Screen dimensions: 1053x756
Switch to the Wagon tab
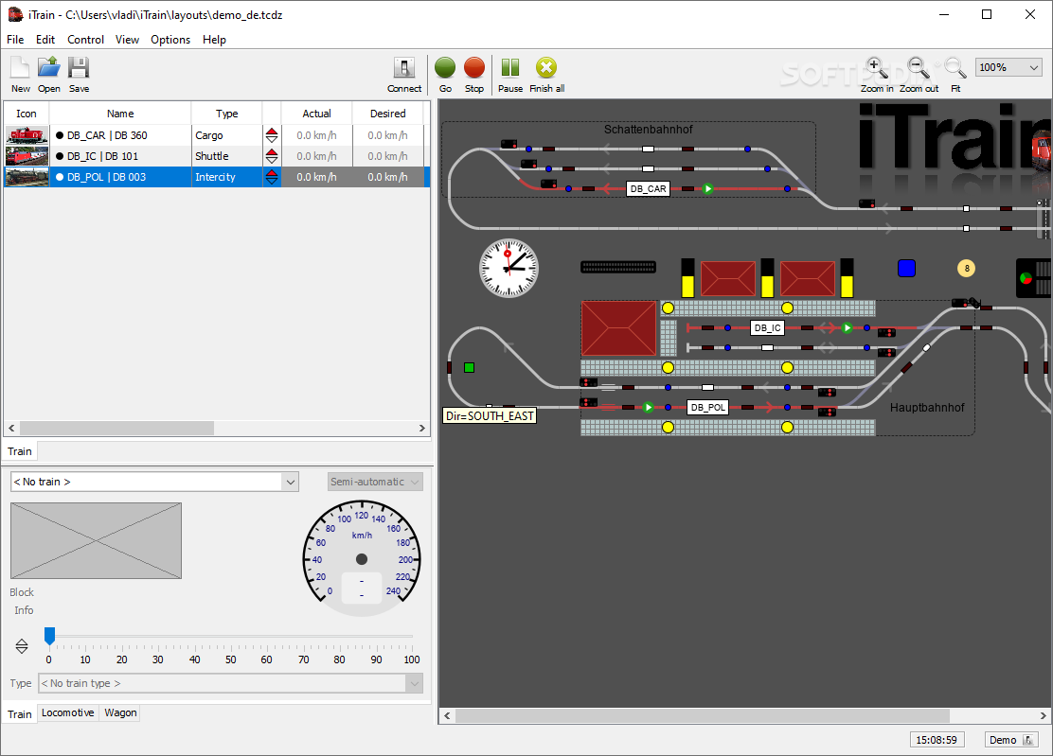click(x=121, y=712)
